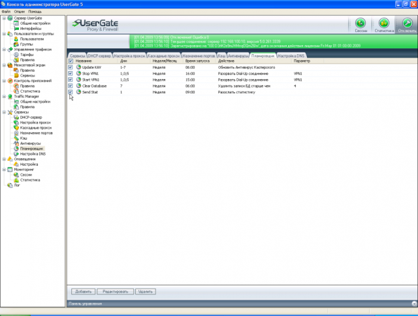Collapse the Сервисы tree node
The width and height of the screenshot is (418, 316).
5,112
